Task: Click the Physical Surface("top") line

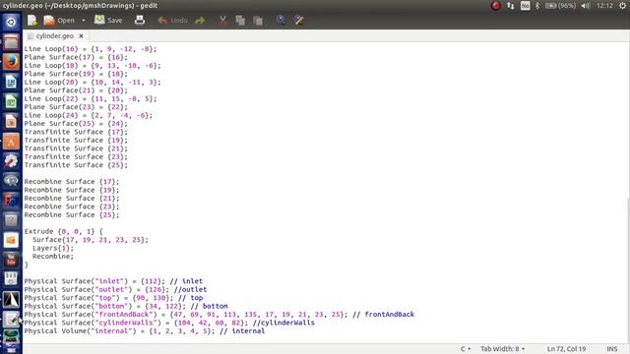Action: 113,298
